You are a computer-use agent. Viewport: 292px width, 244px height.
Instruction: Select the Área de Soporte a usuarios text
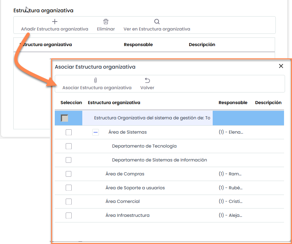pyautogui.click(x=135, y=188)
